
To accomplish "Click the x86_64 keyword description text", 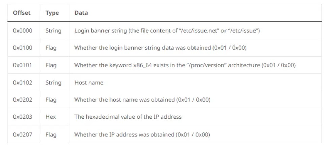I will [x=185, y=65].
